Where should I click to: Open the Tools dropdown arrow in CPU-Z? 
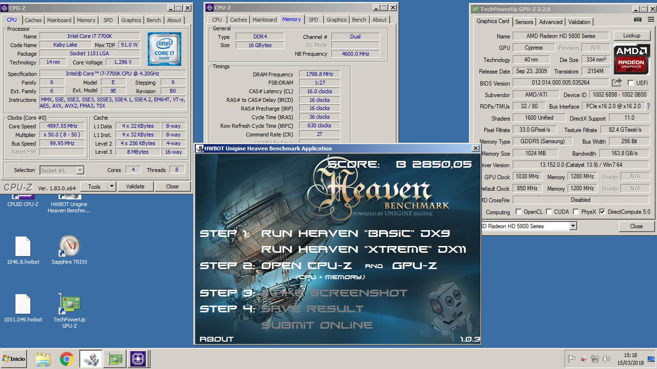(112, 186)
